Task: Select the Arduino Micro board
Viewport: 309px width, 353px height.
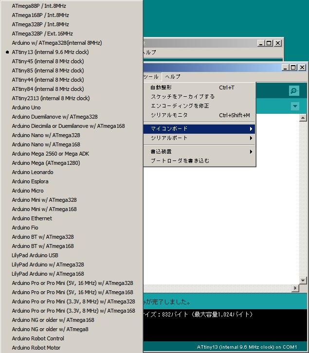Action: click(x=72, y=191)
